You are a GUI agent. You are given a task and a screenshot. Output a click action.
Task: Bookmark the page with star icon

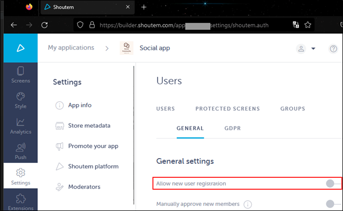click(308, 25)
